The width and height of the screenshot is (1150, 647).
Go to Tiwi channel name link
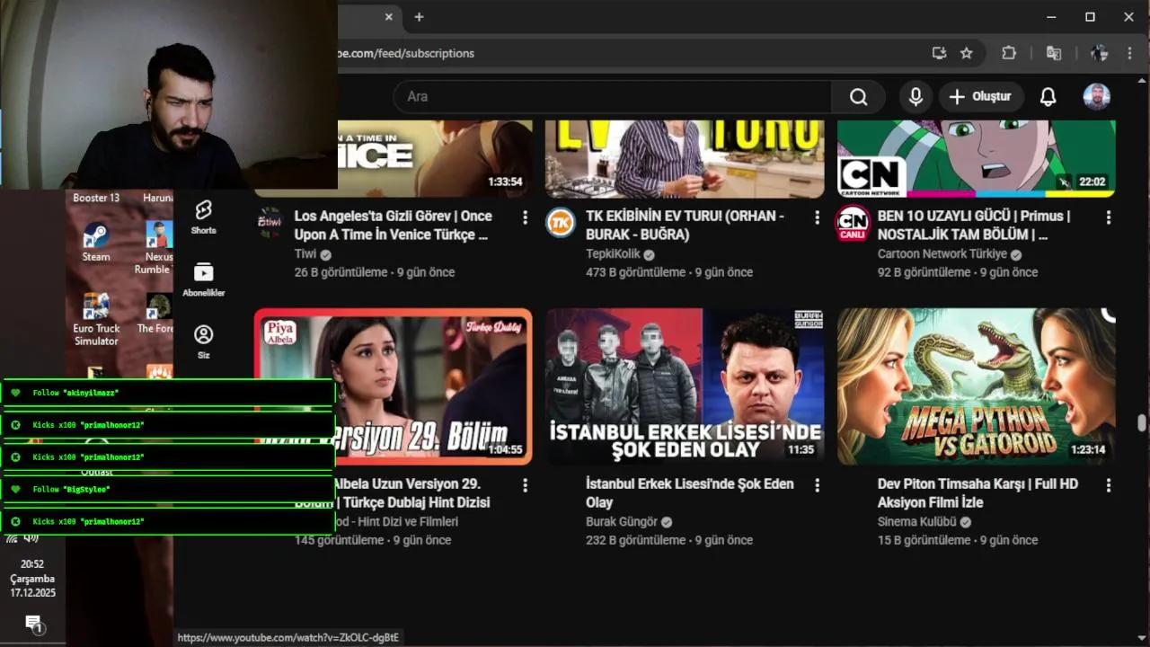(305, 254)
